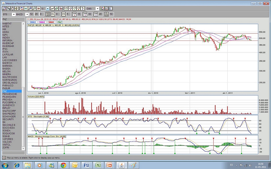Viewport: 271px width, 169px height.
Task: Click the color settings palette icon
Action: tap(102, 8)
